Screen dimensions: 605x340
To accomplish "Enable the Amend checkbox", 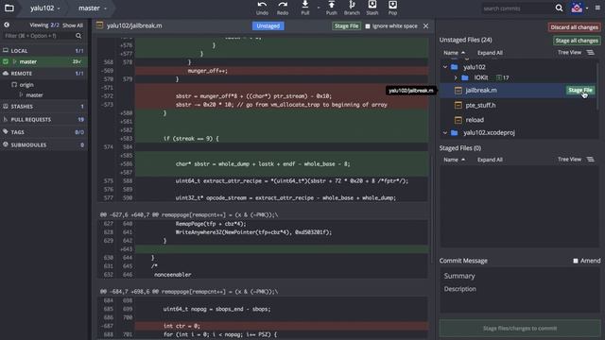I will (576, 261).
